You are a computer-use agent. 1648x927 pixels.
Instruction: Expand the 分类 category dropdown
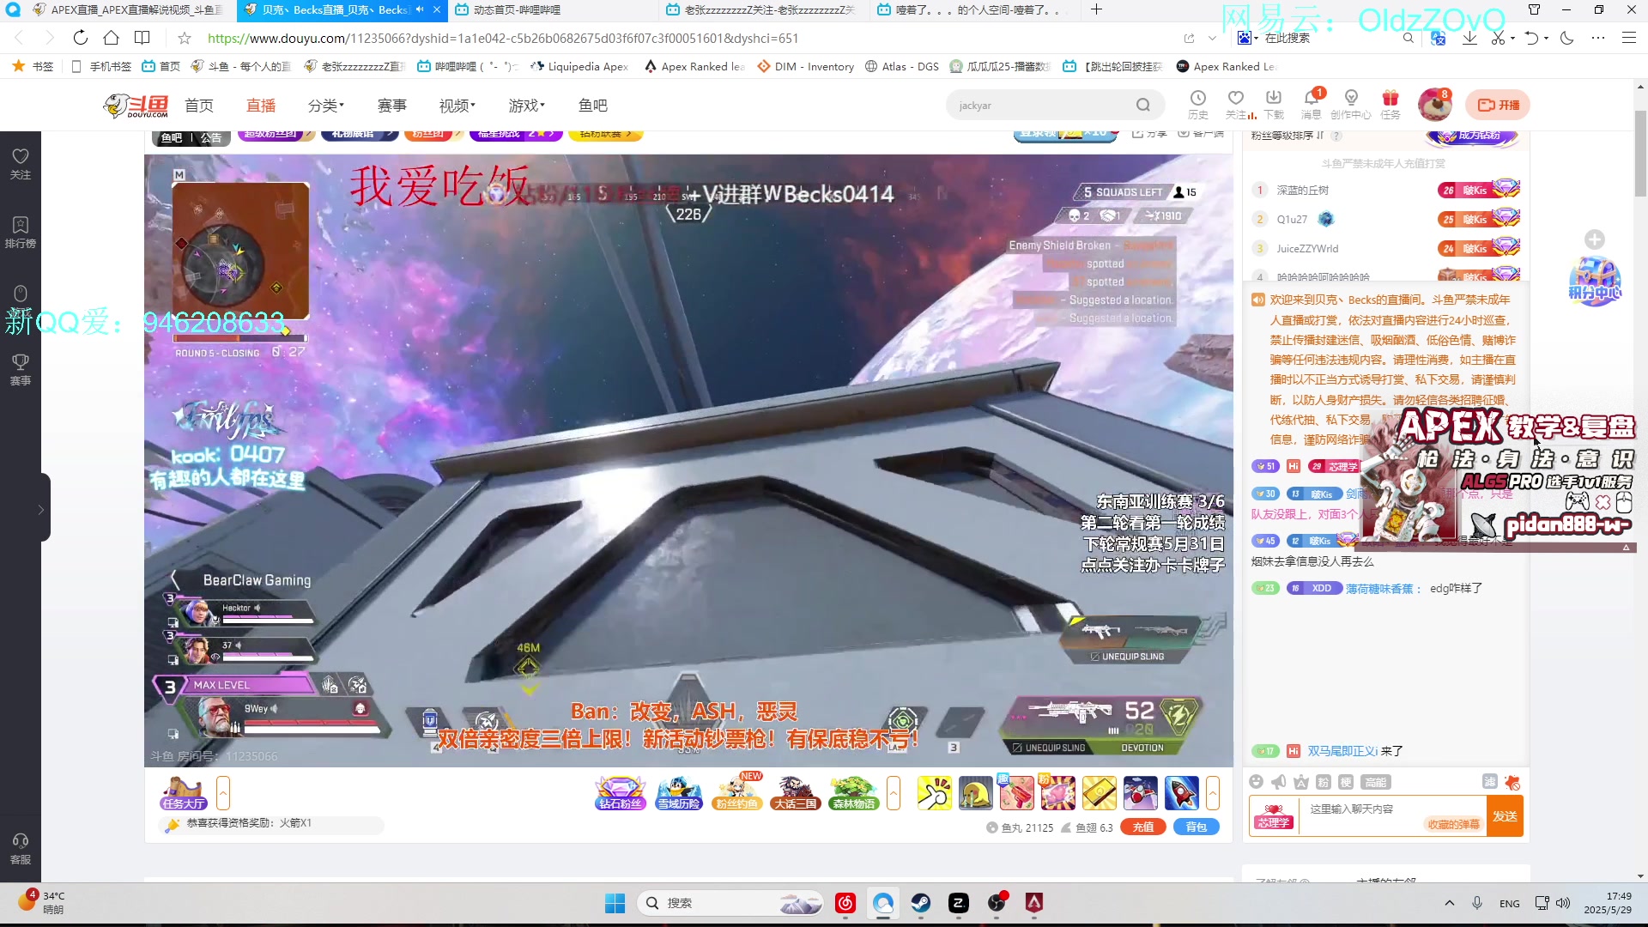[326, 105]
